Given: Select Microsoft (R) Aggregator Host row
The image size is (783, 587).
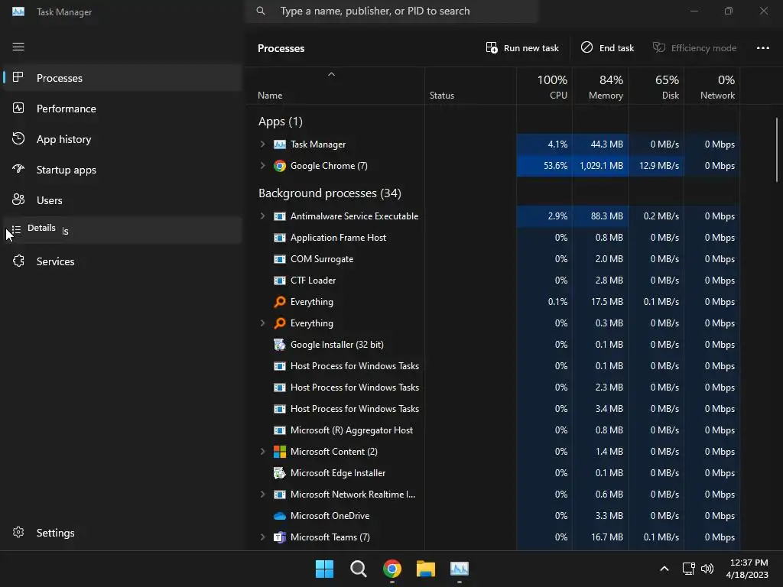Looking at the screenshot, I should coord(493,430).
